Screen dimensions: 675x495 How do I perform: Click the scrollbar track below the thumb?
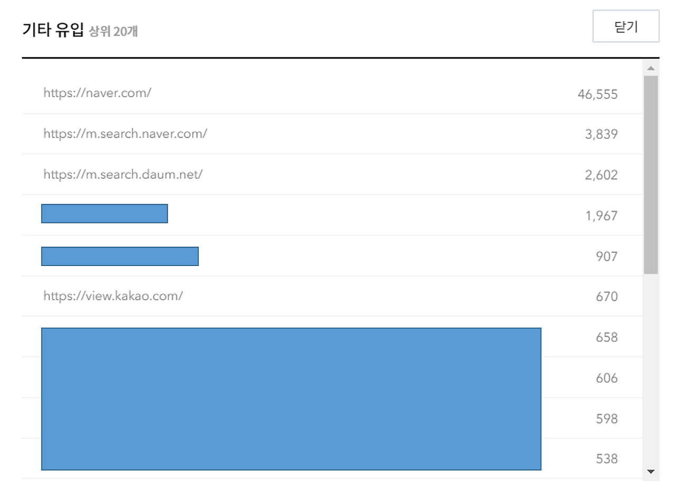651,369
